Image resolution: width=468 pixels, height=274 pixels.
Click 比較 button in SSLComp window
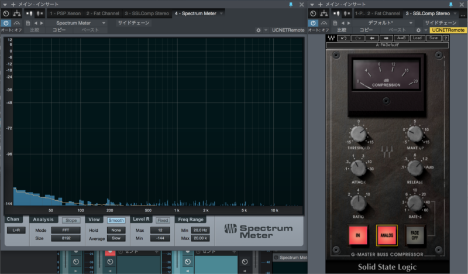[342, 30]
